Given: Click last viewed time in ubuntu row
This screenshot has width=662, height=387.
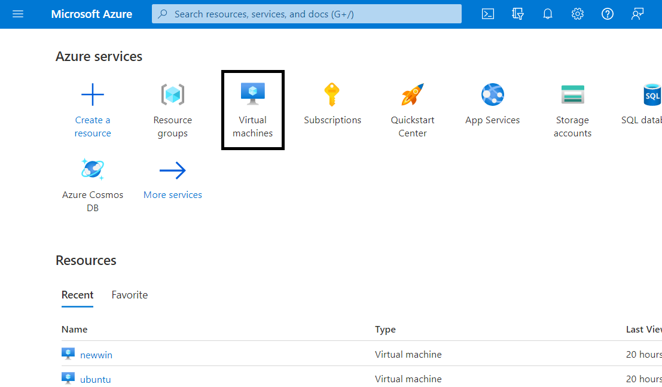Looking at the screenshot, I should (x=644, y=379).
